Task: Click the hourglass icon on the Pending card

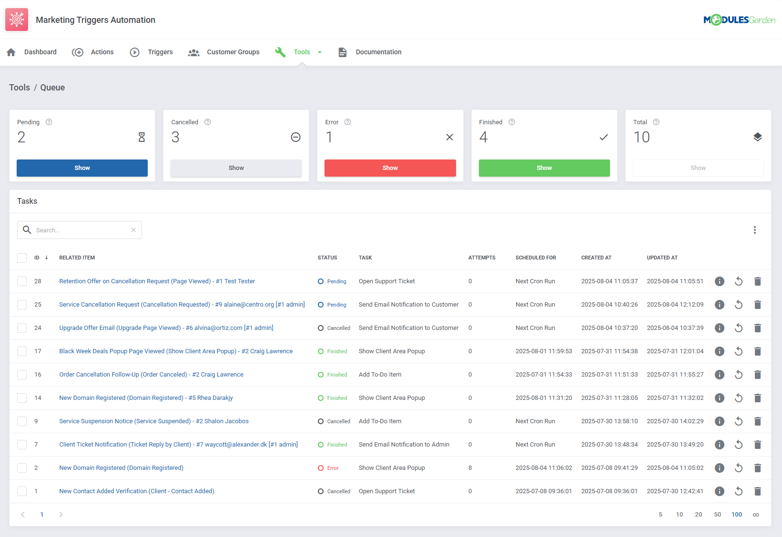Action: click(x=142, y=137)
